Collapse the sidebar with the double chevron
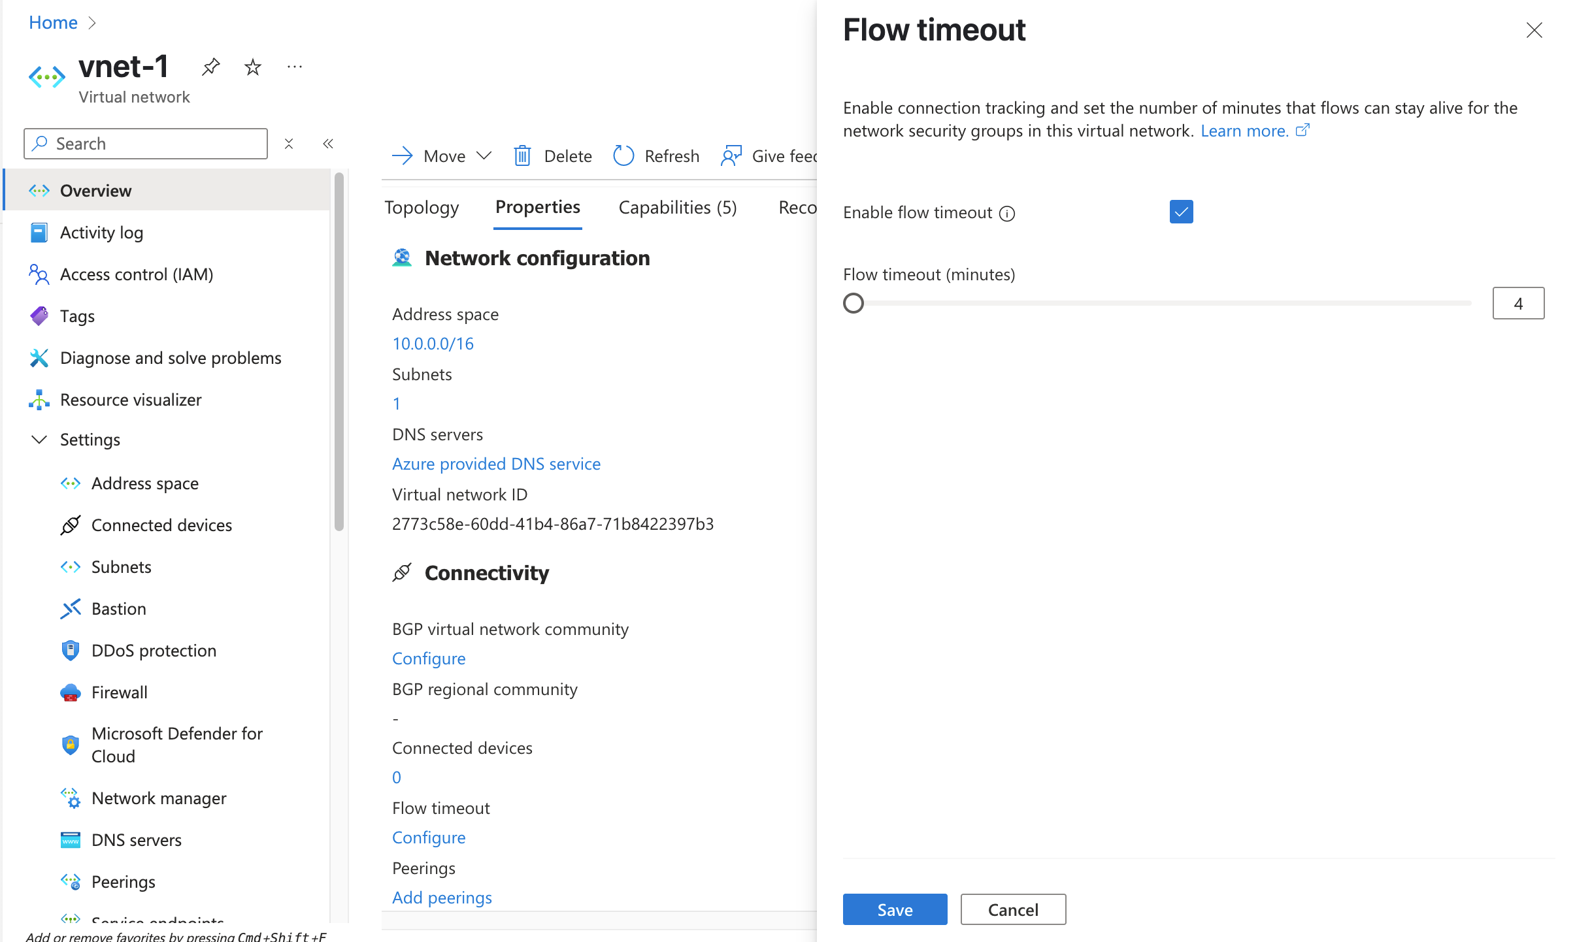Image resolution: width=1575 pixels, height=942 pixels. pyautogui.click(x=328, y=144)
